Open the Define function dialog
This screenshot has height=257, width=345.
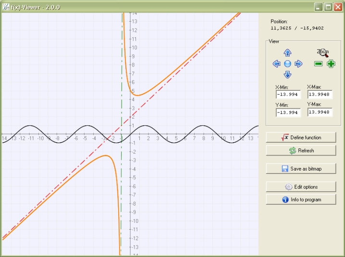[x=301, y=137]
